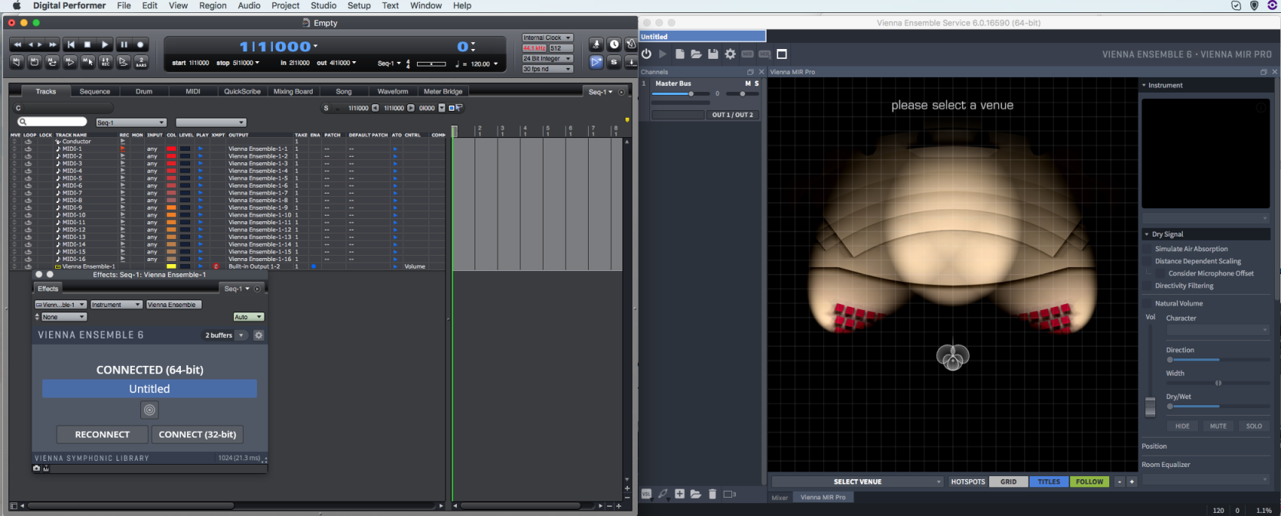Open the Character dropdown
This screenshot has height=516, width=1281.
point(1218,329)
